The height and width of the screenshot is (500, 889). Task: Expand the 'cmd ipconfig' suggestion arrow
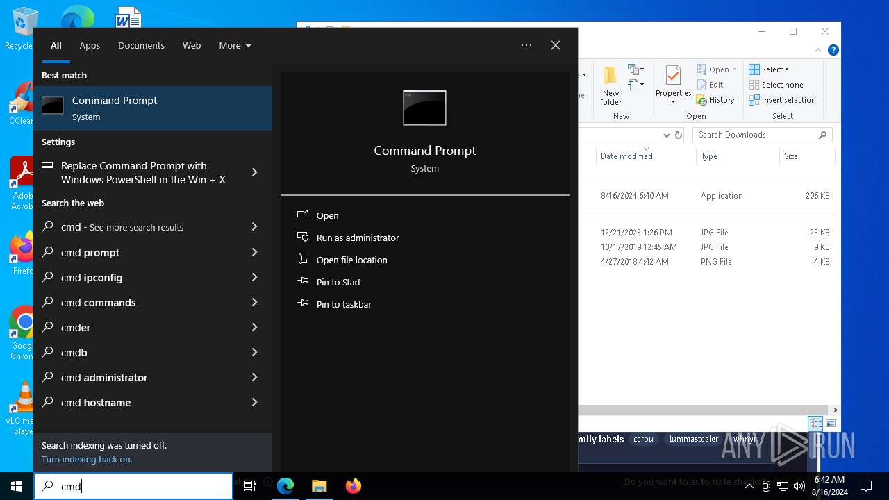point(254,277)
